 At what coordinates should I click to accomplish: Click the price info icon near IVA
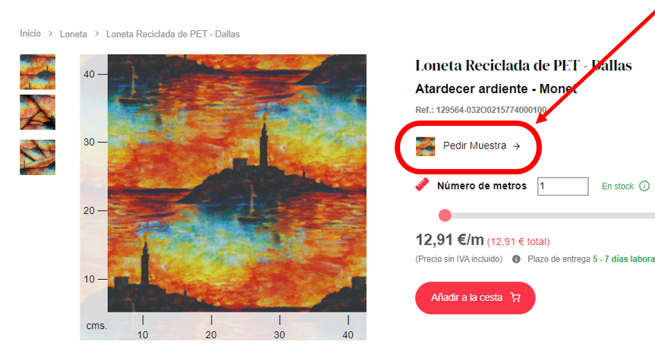(516, 259)
